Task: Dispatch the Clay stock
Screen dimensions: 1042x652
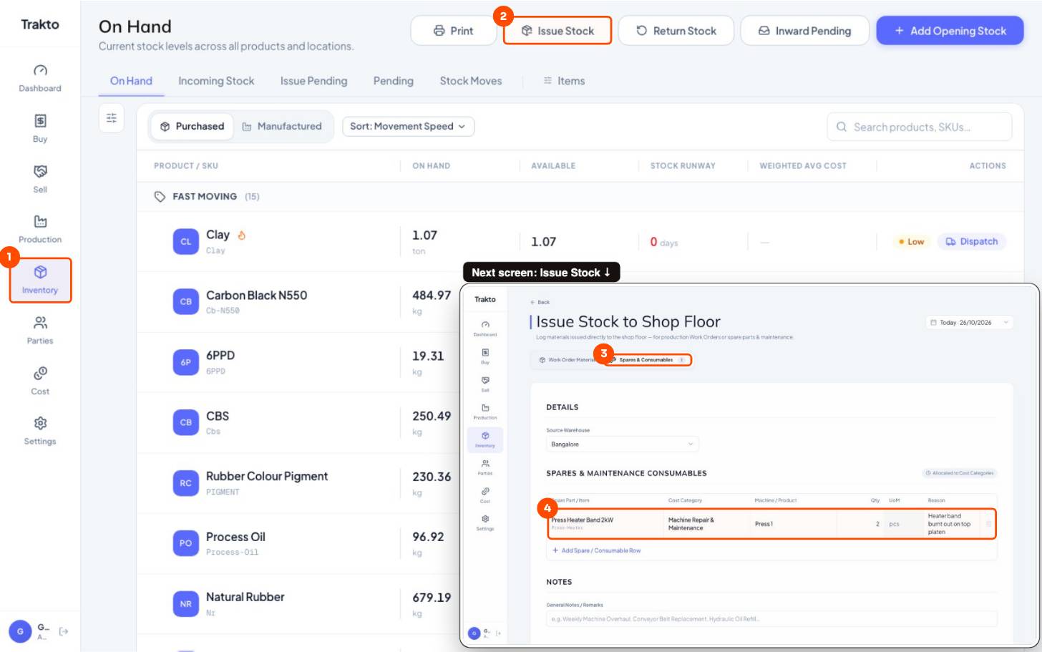Action: [972, 241]
